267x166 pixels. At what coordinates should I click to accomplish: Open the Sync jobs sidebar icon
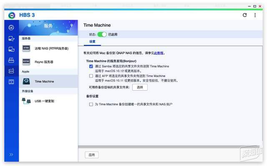11,49
